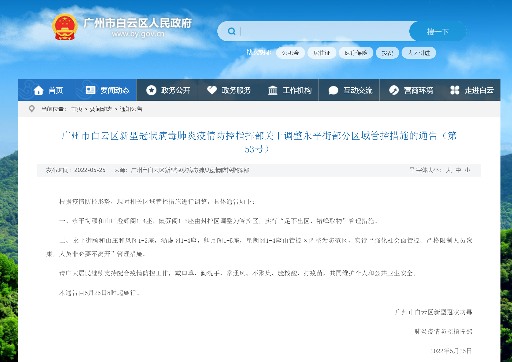Click the four-dot icon beside 走进白云
The width and height of the screenshot is (512, 362).
tap(455, 90)
